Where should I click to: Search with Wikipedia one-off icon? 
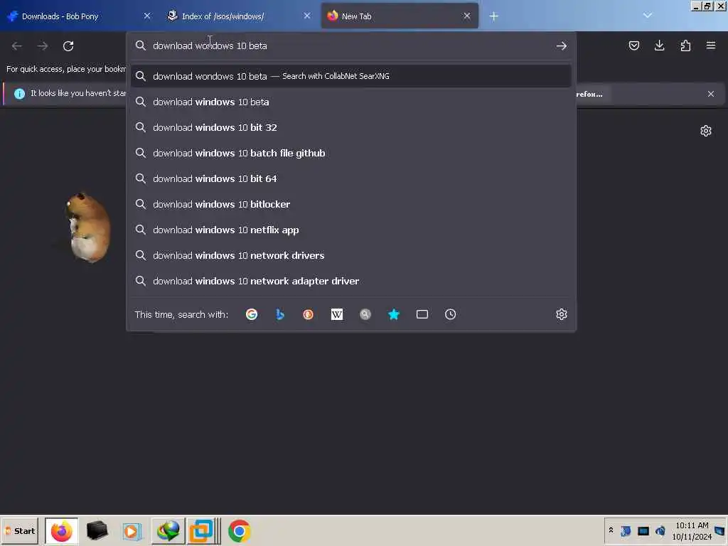point(336,314)
